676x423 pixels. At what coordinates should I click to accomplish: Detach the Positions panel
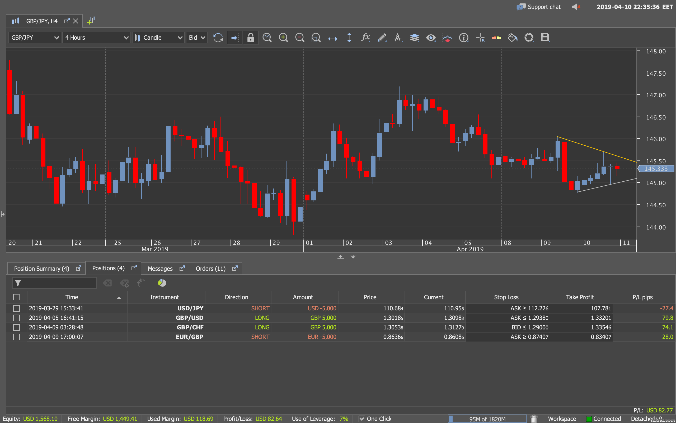[x=134, y=268]
